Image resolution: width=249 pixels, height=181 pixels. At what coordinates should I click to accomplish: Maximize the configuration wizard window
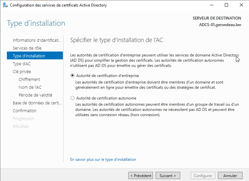[226, 5]
